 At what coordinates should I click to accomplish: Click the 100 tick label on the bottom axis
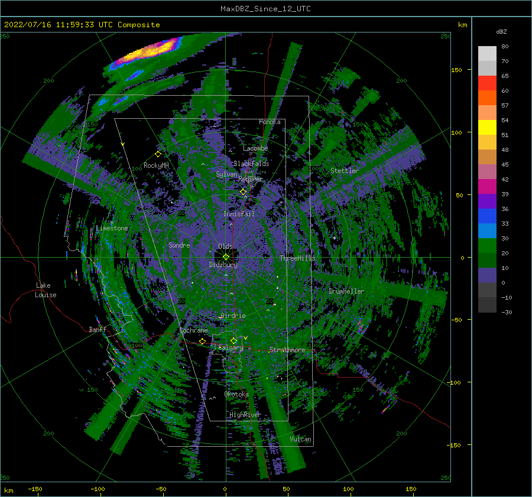(x=348, y=489)
